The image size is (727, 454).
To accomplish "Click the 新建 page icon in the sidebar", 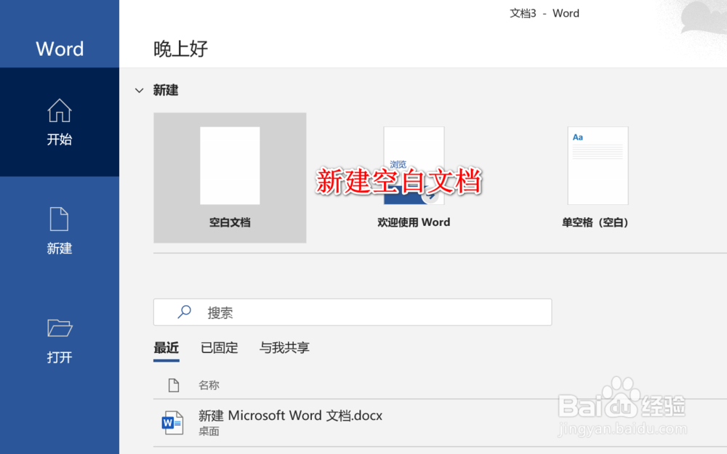I will pos(60,219).
